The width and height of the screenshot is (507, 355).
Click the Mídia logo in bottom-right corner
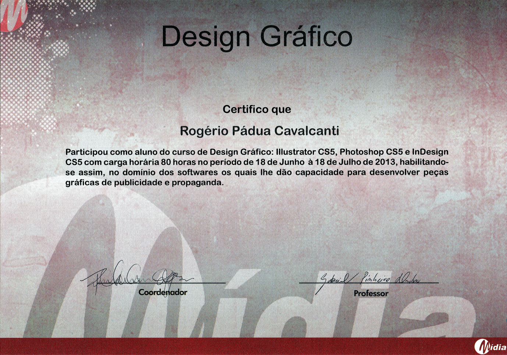[x=489, y=347]
